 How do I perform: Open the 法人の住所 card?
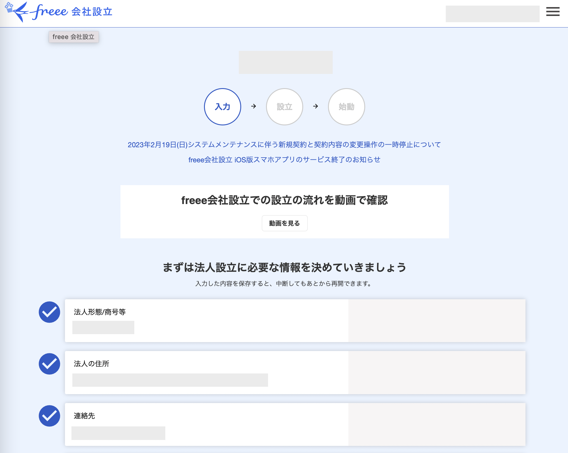[x=295, y=373]
